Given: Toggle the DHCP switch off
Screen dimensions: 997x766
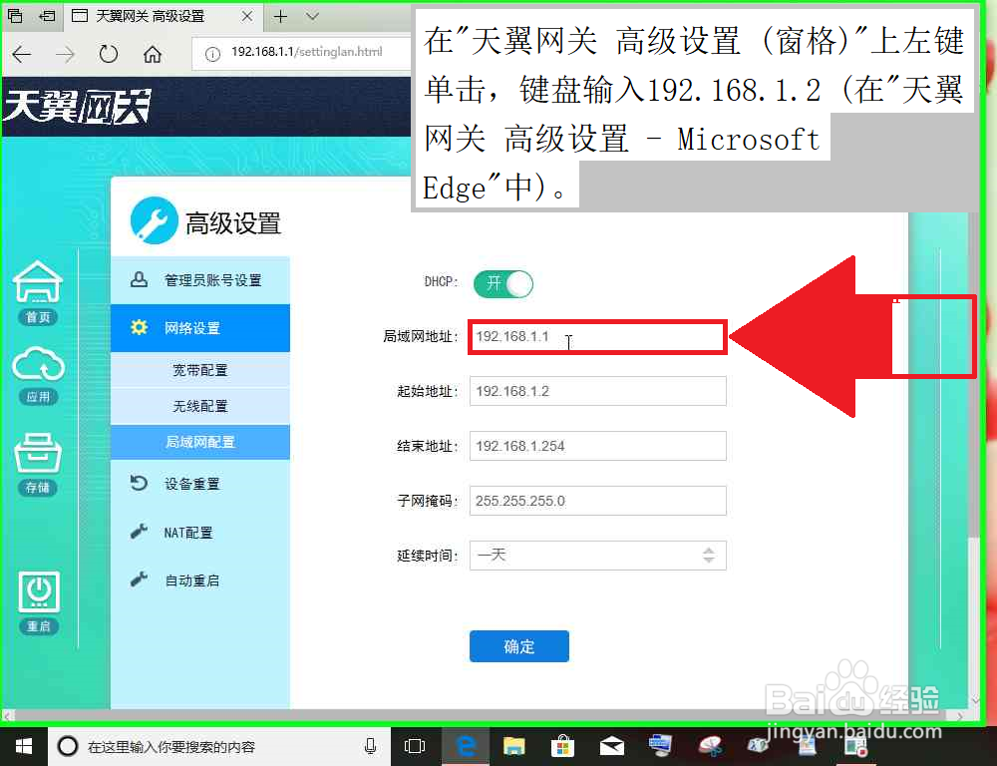Looking at the screenshot, I should (502, 283).
